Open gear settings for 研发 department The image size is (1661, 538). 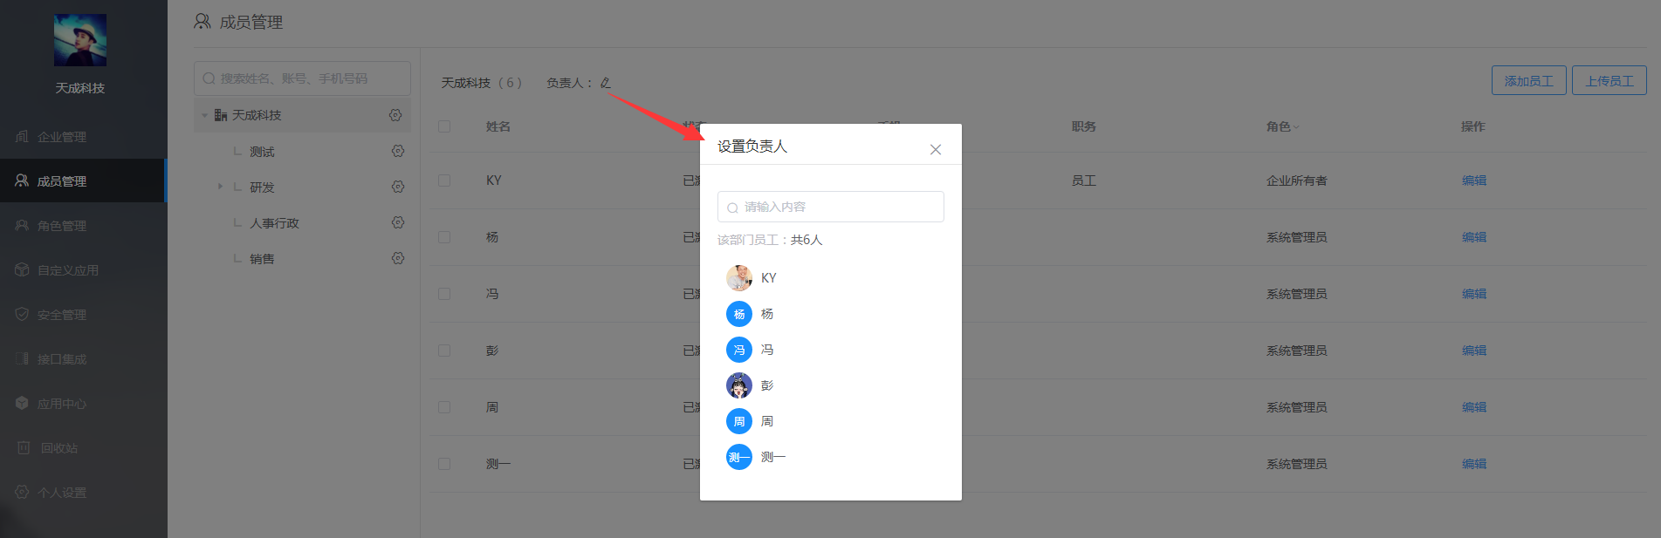(398, 187)
